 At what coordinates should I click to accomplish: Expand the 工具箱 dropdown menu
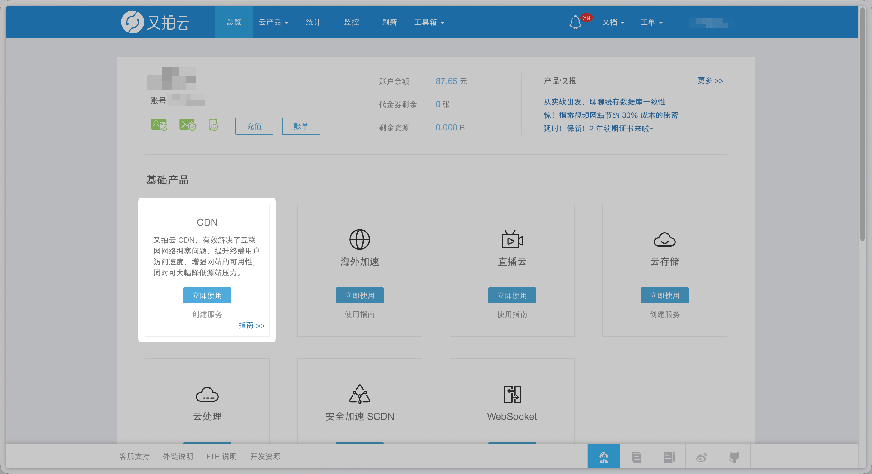[429, 22]
